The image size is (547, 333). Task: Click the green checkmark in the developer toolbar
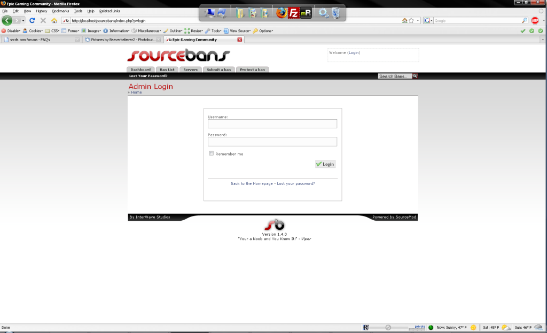pyautogui.click(x=523, y=30)
